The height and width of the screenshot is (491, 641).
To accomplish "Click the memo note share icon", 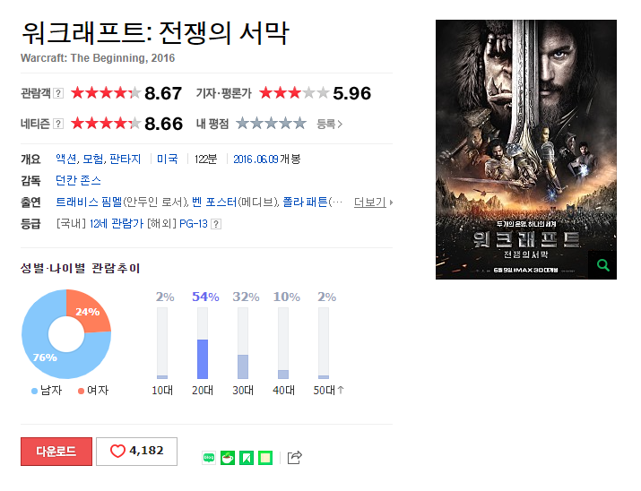I will pos(265,458).
